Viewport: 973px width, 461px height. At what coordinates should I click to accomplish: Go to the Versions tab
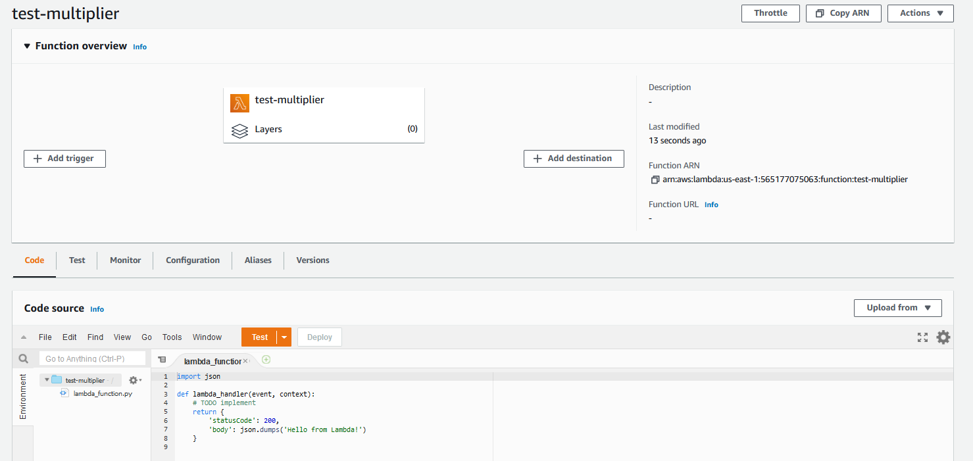click(312, 260)
